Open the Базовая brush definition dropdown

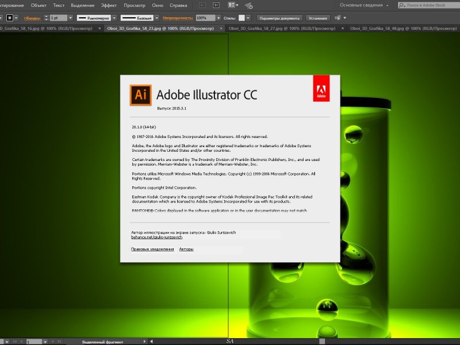click(x=156, y=18)
